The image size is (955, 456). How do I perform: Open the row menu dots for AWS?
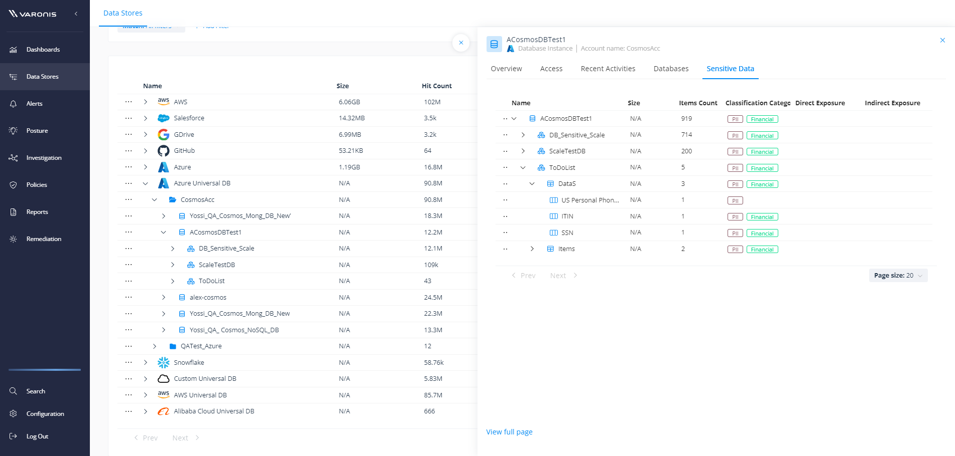[129, 102]
